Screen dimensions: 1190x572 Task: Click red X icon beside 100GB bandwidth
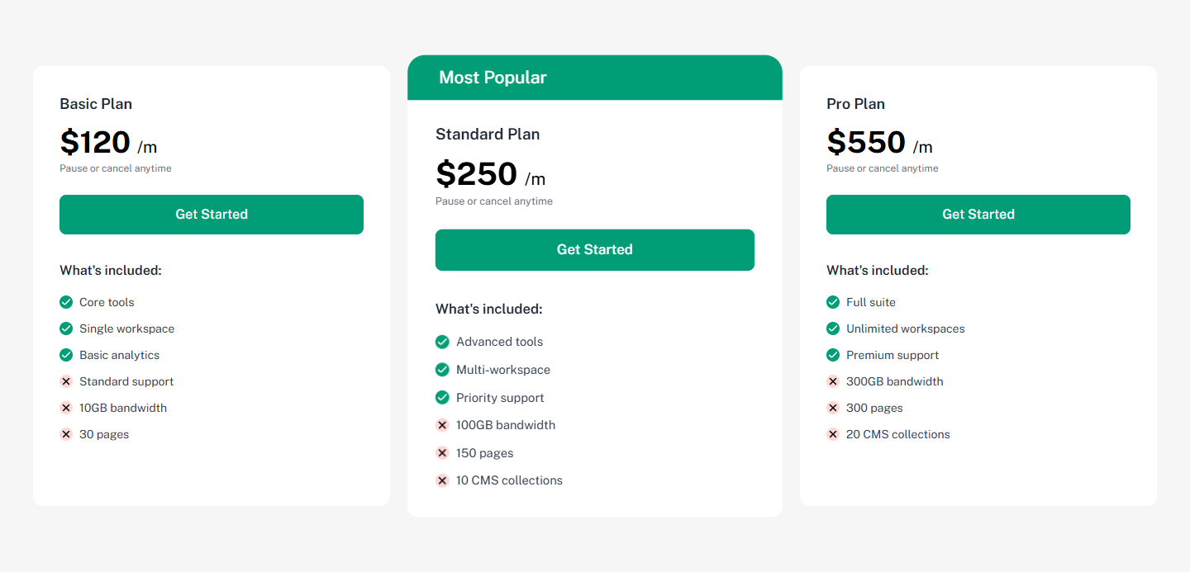click(442, 425)
